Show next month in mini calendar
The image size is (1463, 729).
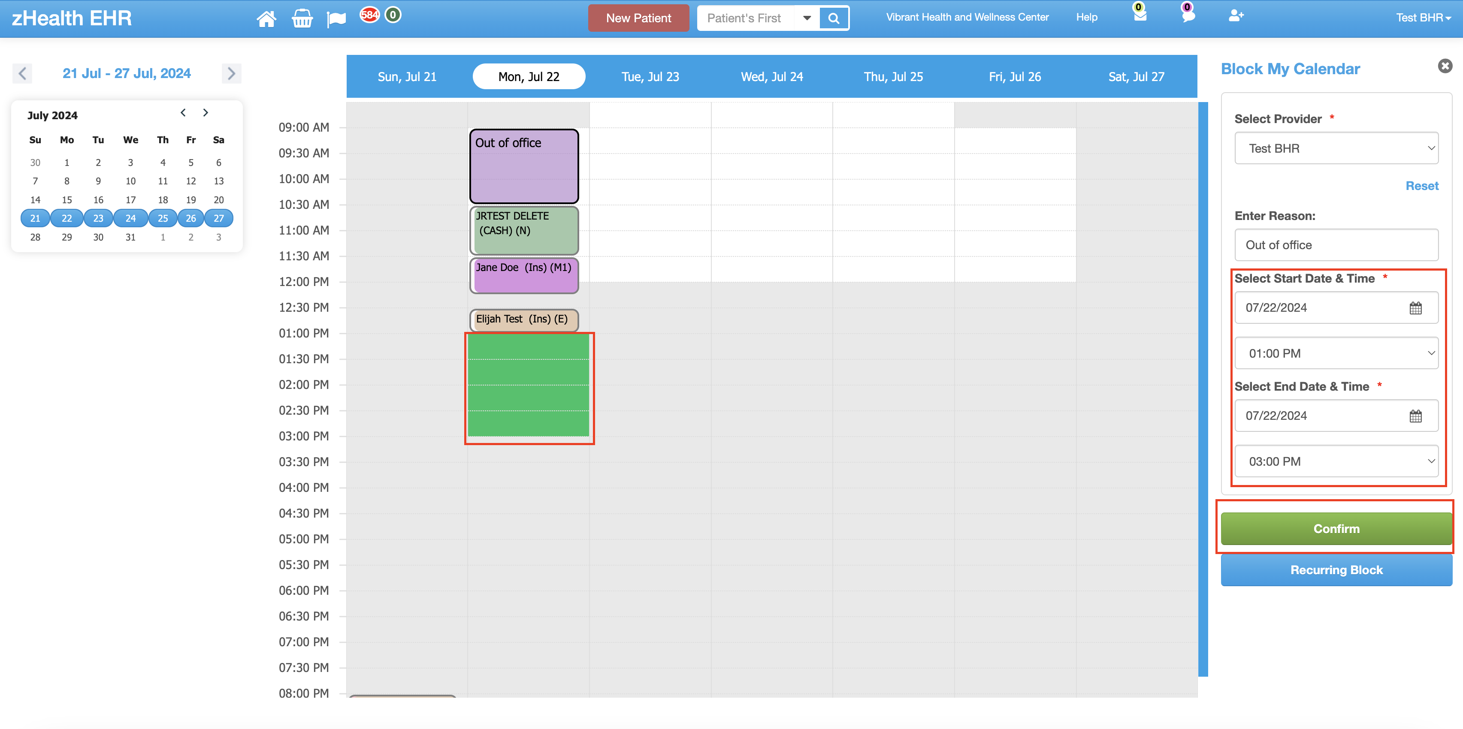click(x=206, y=112)
